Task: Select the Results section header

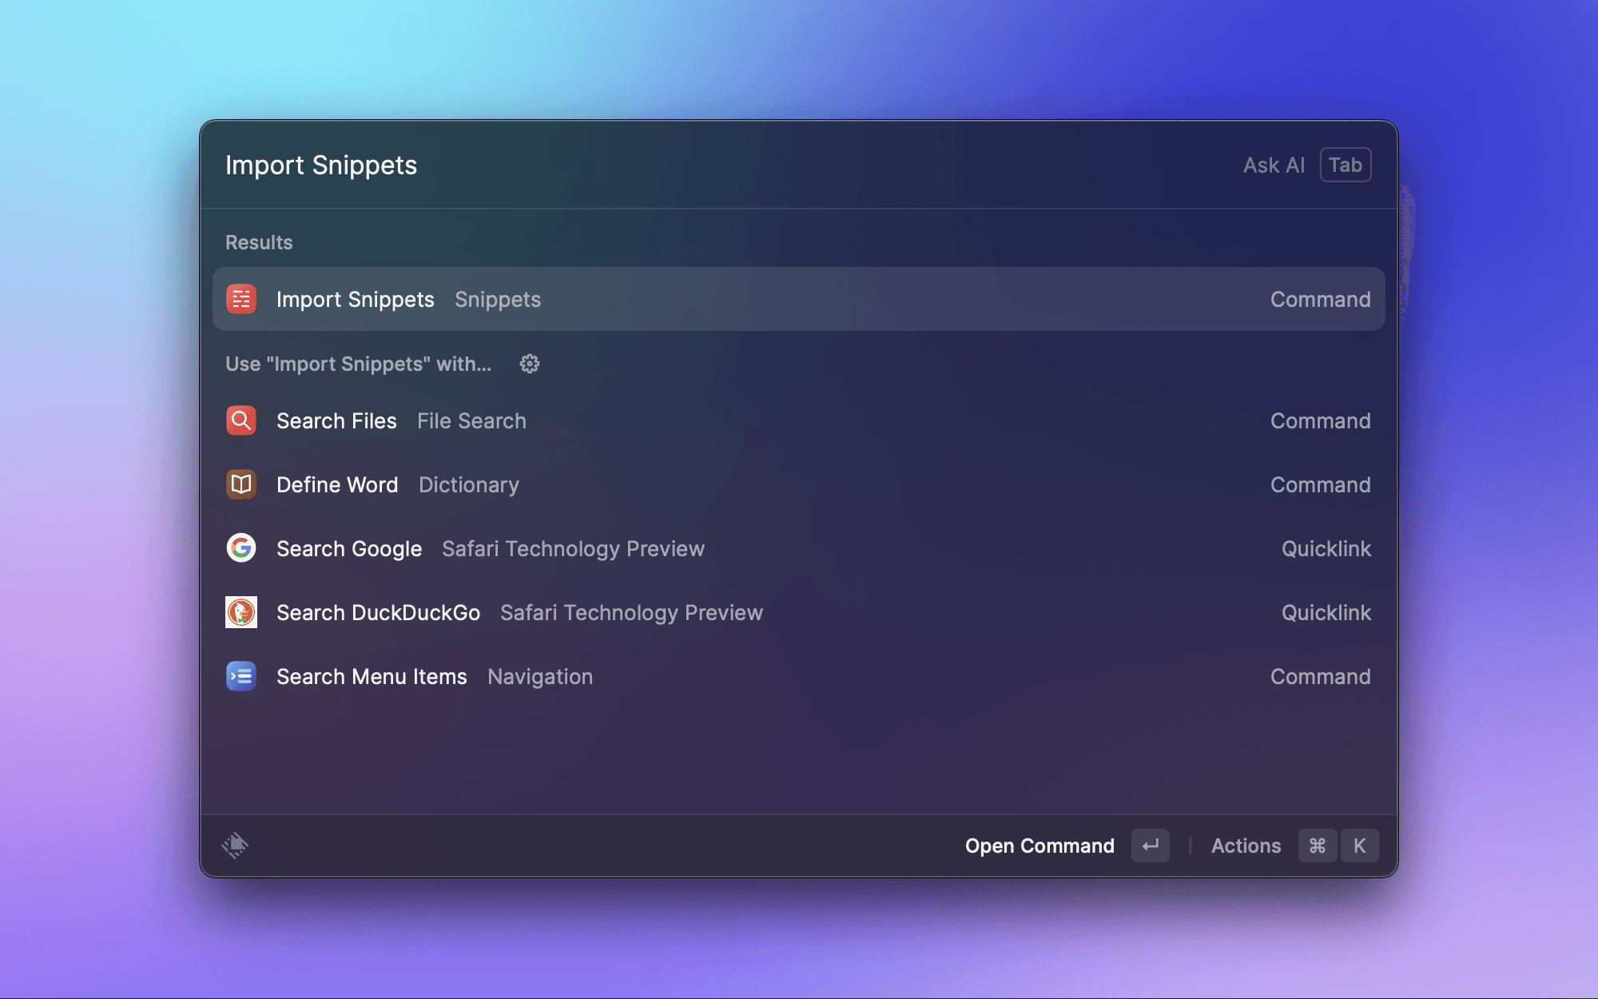Action: click(258, 242)
